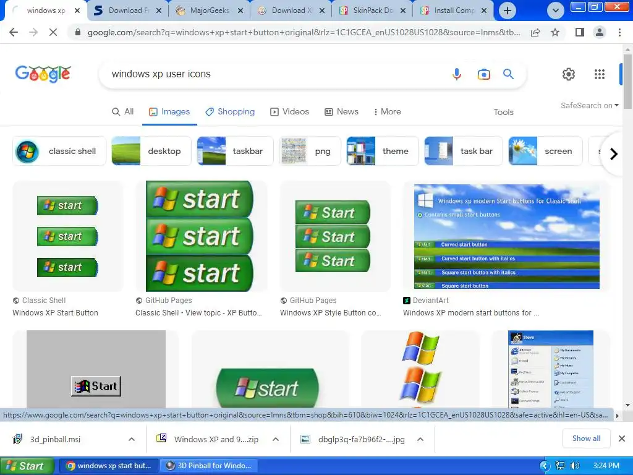Click the vertical page scrollbar thumb
Image resolution: width=633 pixels, height=475 pixels.
[627, 81]
